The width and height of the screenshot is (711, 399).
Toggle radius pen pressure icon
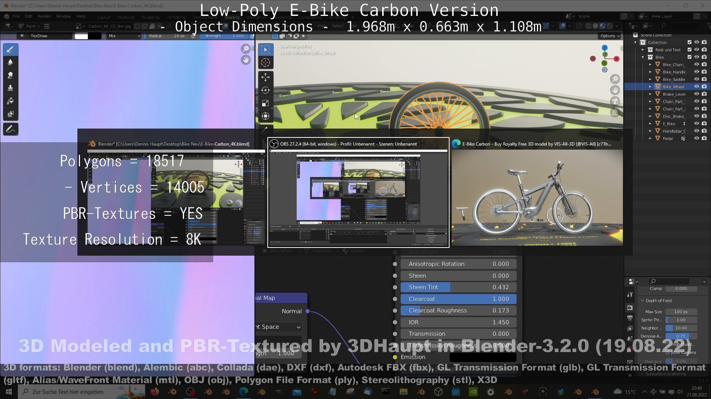tap(193, 36)
